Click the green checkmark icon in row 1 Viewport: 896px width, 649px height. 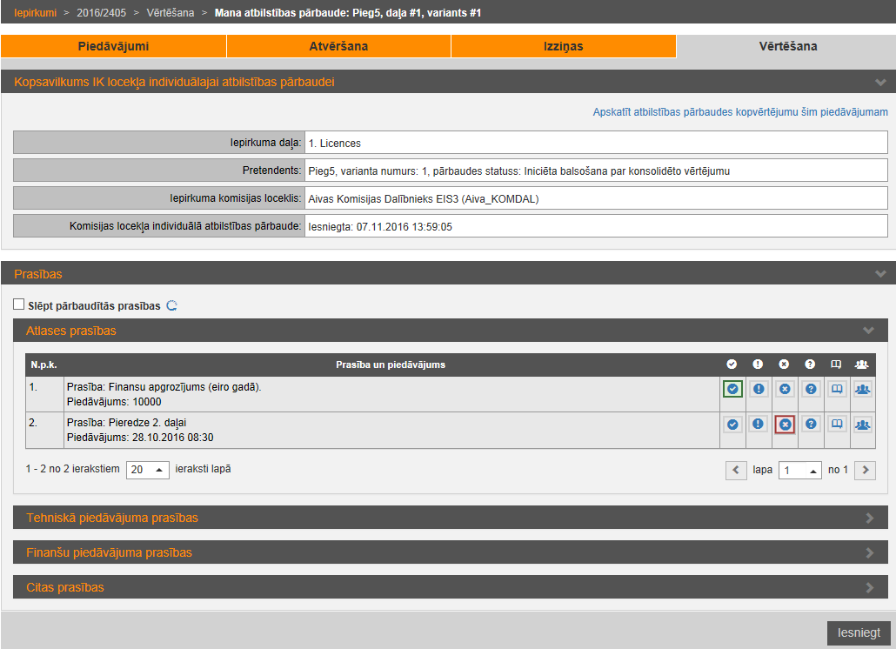click(732, 389)
